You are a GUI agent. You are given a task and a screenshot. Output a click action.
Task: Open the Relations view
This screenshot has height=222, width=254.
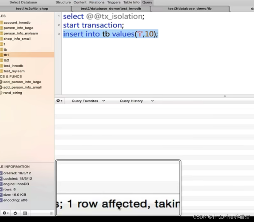click(x=97, y=2)
